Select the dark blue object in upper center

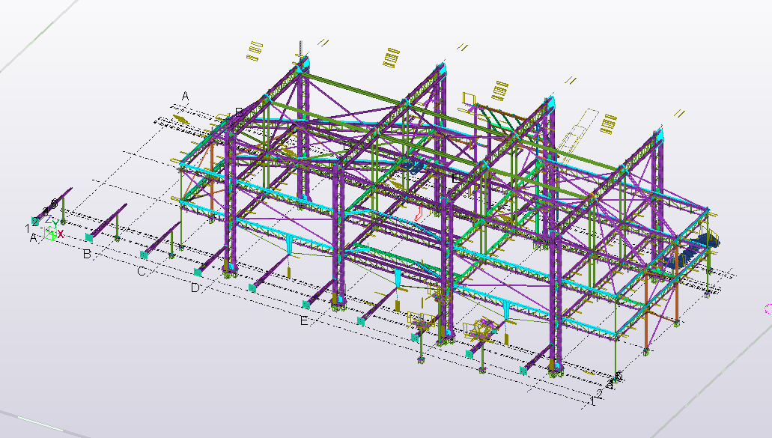(413, 167)
